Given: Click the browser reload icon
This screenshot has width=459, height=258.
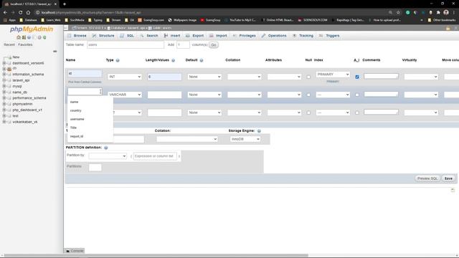Looking at the screenshot, I should 20,13.
